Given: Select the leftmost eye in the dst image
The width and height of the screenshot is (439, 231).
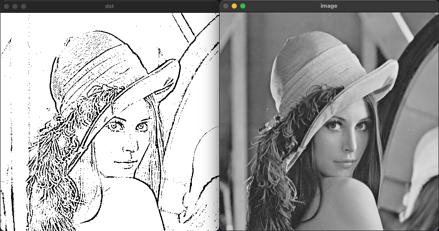Looking at the screenshot, I should click(x=115, y=125).
